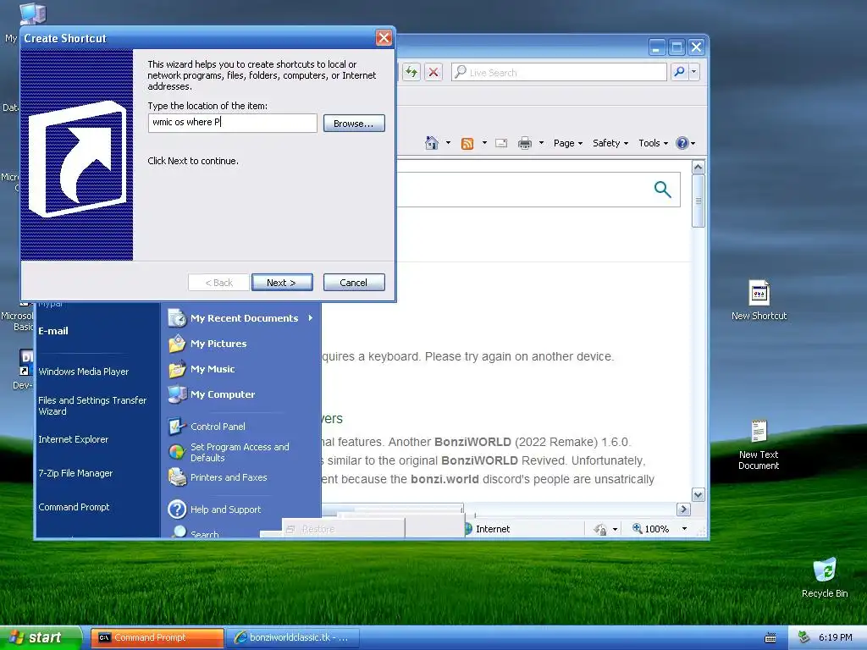Image resolution: width=867 pixels, height=650 pixels.
Task: Click the scroll down arrow in IE window
Action: click(x=699, y=495)
